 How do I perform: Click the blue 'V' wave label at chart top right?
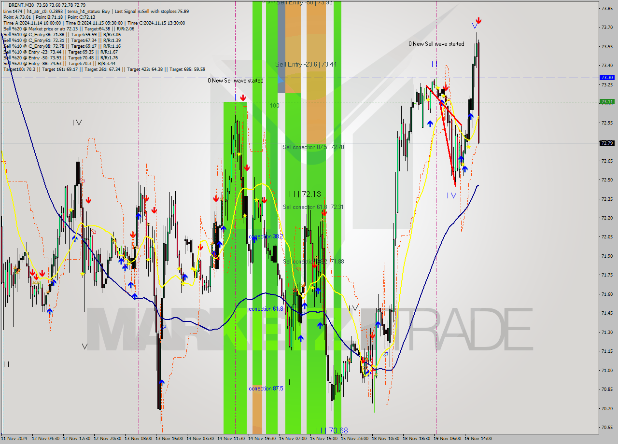pyautogui.click(x=474, y=25)
